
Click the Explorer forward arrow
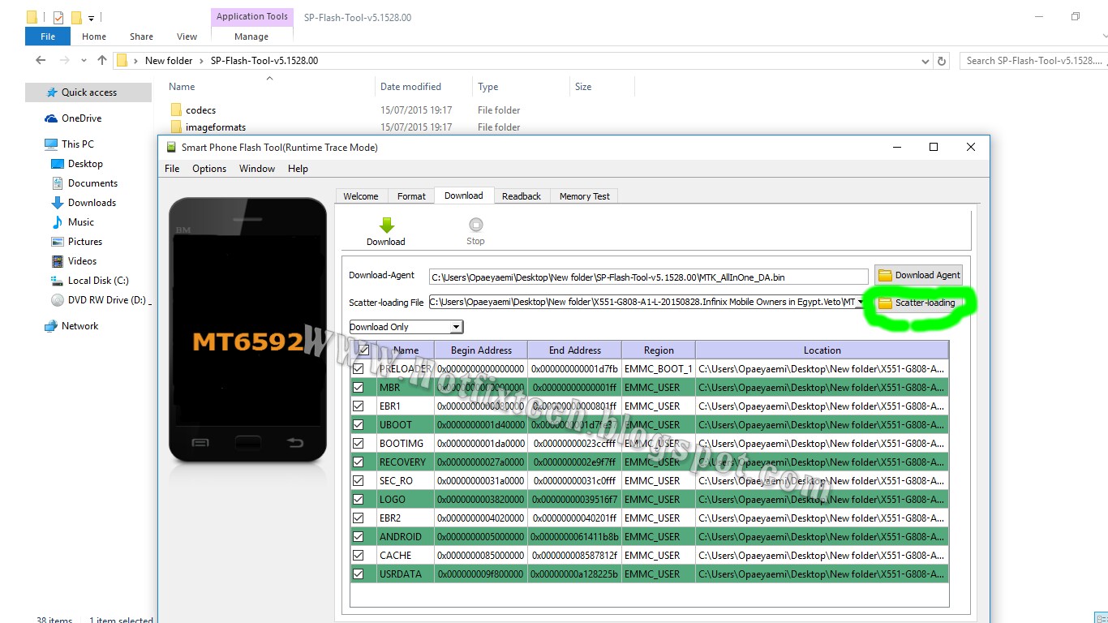pos(67,60)
